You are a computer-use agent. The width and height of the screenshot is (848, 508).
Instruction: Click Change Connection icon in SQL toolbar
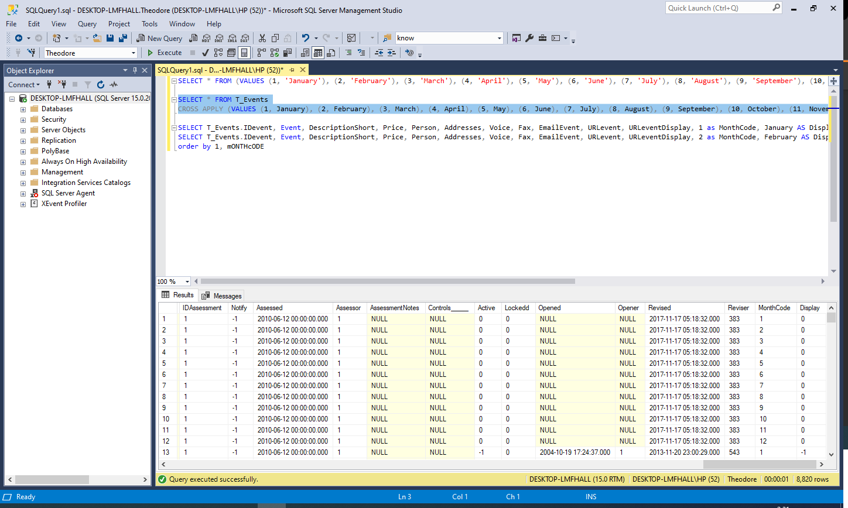coord(31,53)
